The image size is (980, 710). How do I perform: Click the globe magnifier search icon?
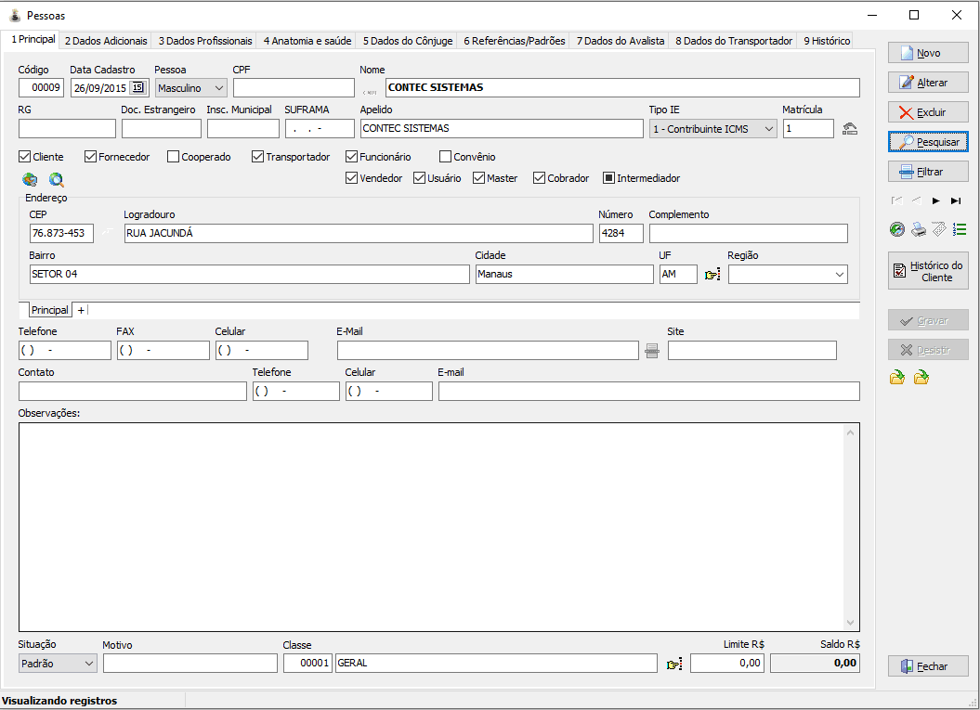point(57,180)
